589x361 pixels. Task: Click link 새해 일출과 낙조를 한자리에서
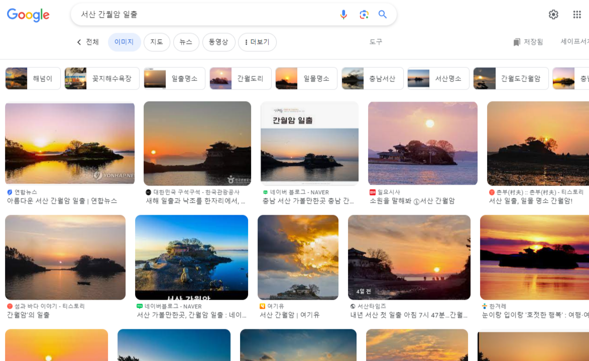195,201
